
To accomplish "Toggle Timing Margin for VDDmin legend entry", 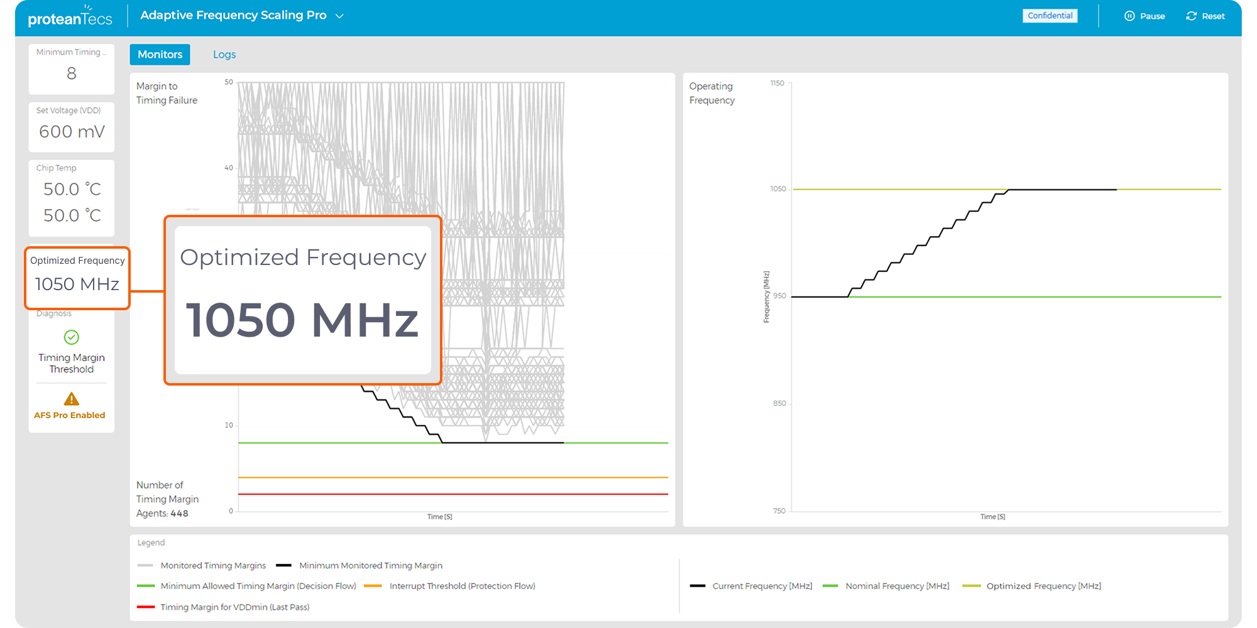I will pos(234,607).
